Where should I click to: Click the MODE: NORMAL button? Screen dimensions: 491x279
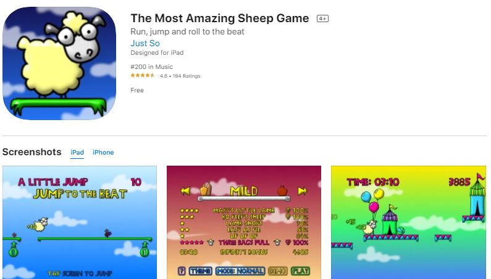(x=240, y=270)
